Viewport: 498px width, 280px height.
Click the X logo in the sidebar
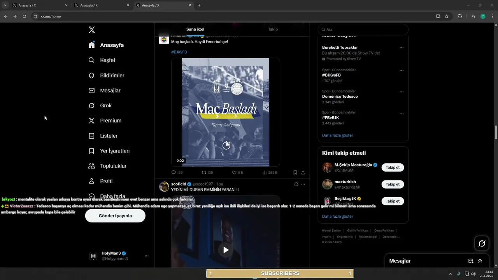pyautogui.click(x=91, y=30)
